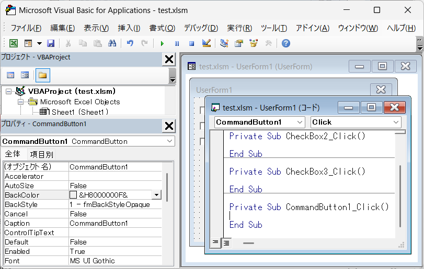Redo action toolbar icon

pyautogui.click(x=145, y=43)
